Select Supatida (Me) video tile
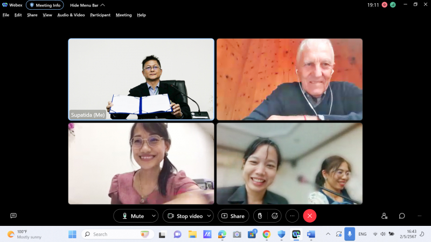The width and height of the screenshot is (431, 242). [141, 79]
